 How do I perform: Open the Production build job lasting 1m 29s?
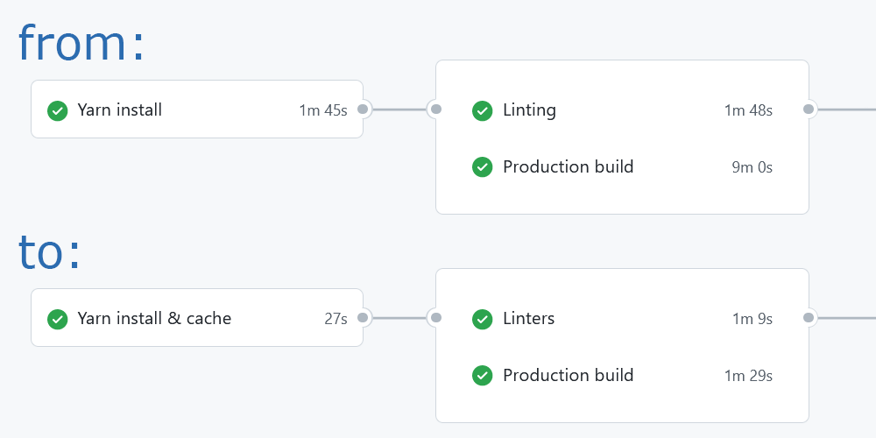622,376
